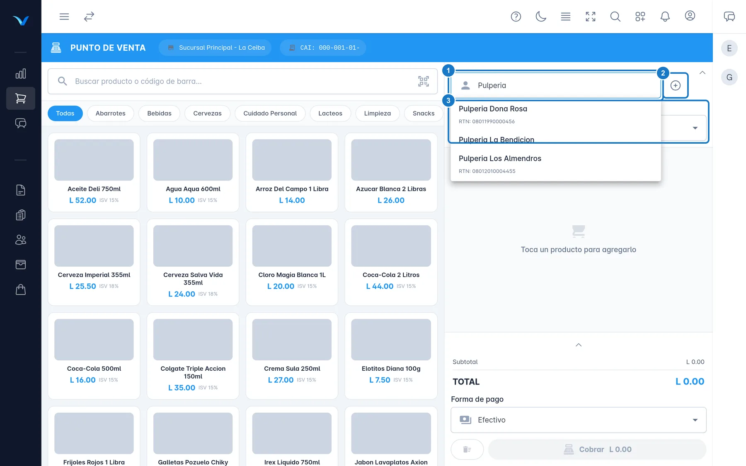This screenshot has height=466, width=746.
Task: Select the Todas category chip
Action: coord(65,113)
